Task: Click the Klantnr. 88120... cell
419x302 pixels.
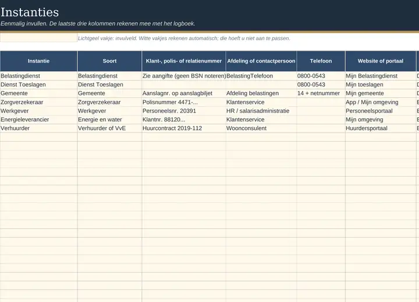Action: [x=184, y=120]
